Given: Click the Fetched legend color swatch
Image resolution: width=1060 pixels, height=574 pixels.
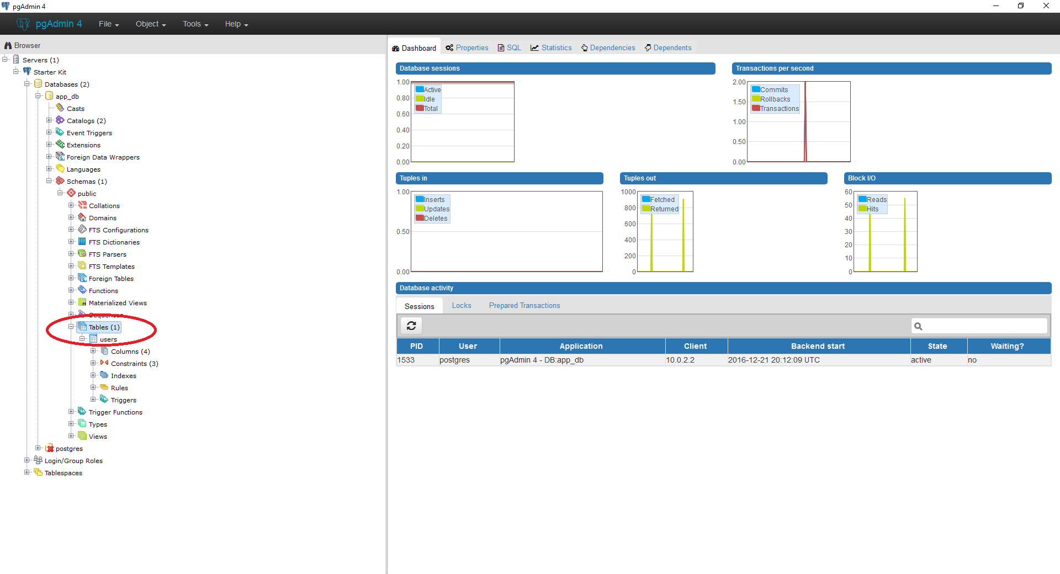Looking at the screenshot, I should pos(646,199).
